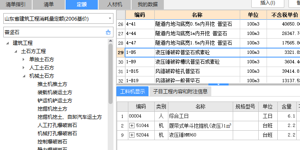Select 挖掘机挖土方 in the tree
Viewport: 300px width, 150px height.
52,109
